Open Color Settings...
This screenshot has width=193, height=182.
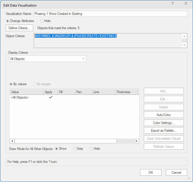click(x=164, y=123)
